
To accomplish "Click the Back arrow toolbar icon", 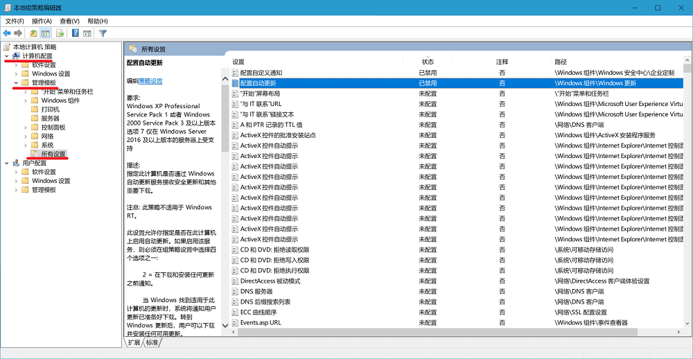I will coord(7,33).
